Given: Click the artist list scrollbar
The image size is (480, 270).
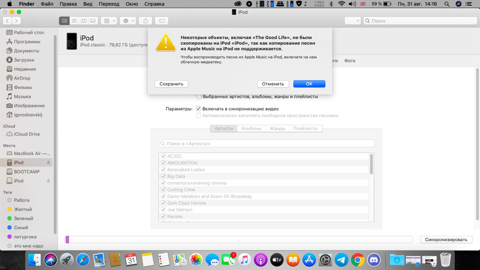Looking at the screenshot, I should [x=371, y=164].
